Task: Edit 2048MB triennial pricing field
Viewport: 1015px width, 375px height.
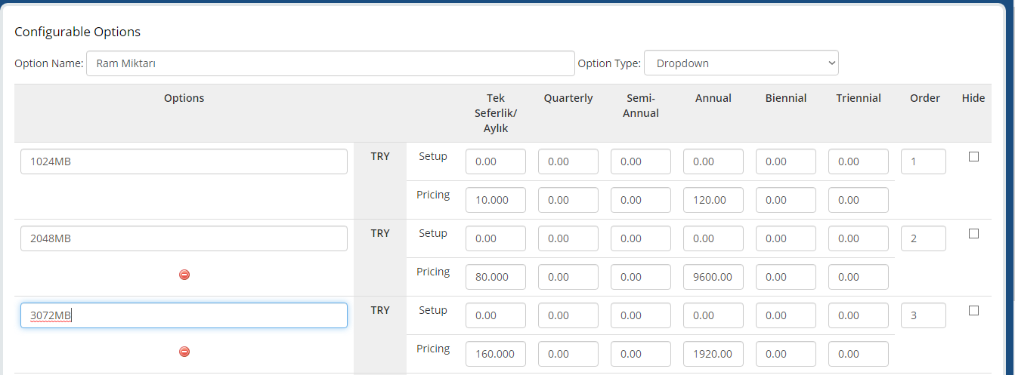Action: click(859, 277)
